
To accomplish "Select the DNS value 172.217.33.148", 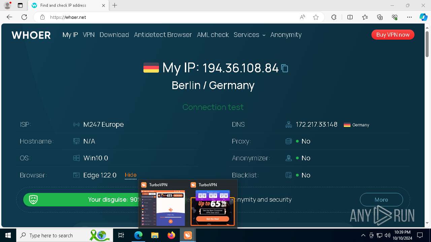I will pyautogui.click(x=316, y=124).
